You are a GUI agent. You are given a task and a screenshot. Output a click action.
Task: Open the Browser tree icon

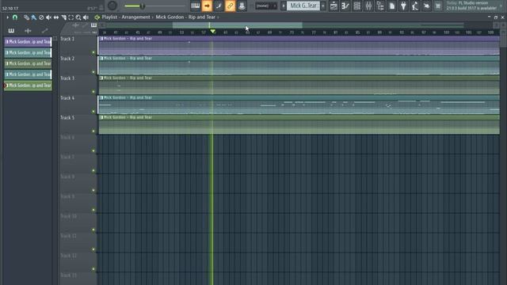(x=380, y=6)
